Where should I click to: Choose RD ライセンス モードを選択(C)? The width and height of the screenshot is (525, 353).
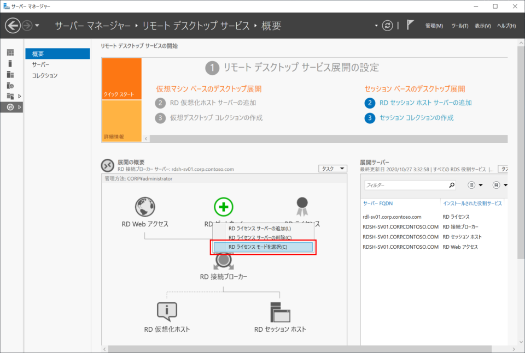click(263, 247)
